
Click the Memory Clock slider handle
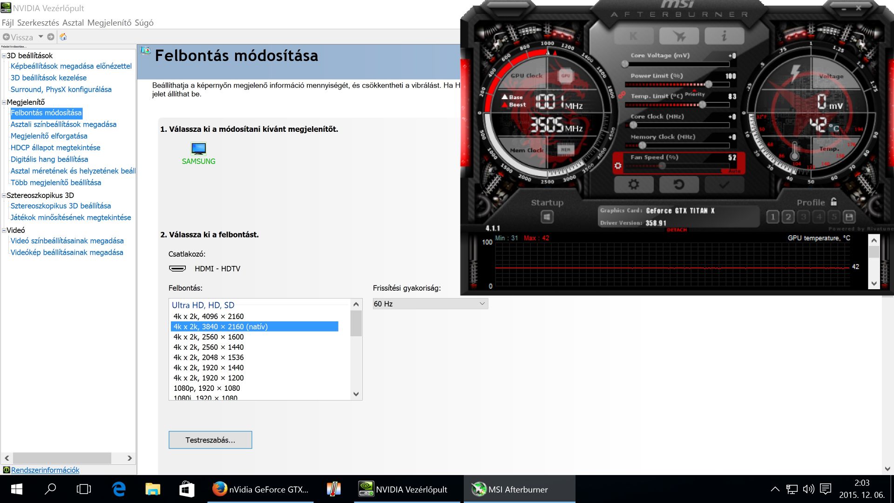(x=642, y=145)
